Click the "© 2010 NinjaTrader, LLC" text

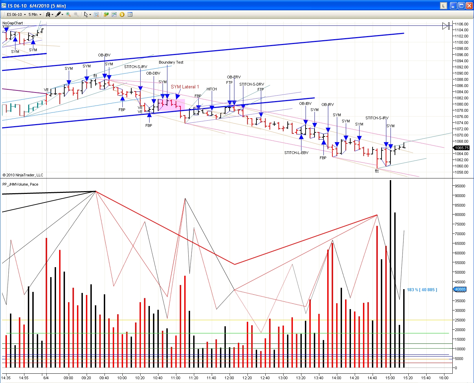pos(23,175)
